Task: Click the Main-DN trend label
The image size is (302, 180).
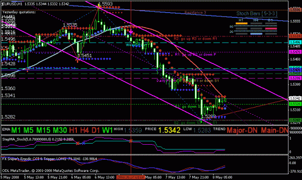Action: [274, 130]
